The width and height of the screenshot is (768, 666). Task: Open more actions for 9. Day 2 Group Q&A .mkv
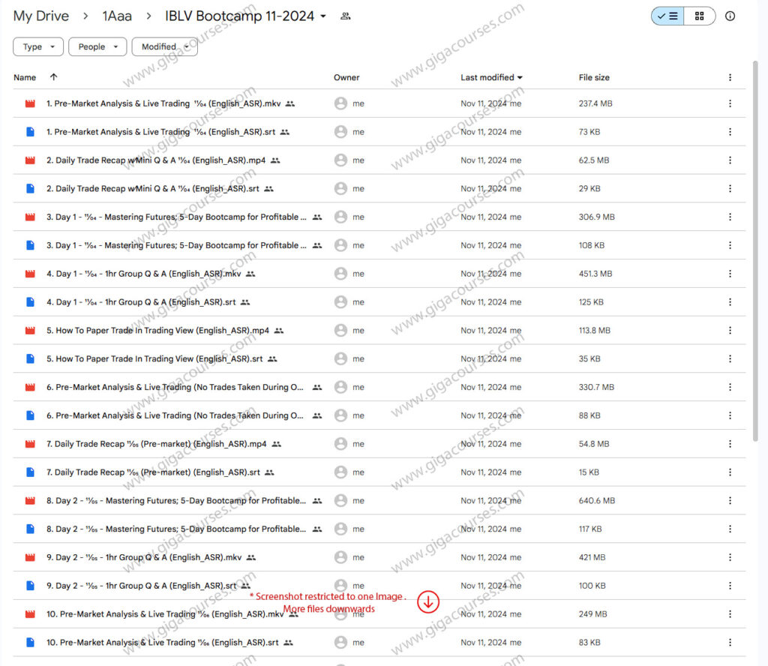(x=730, y=557)
